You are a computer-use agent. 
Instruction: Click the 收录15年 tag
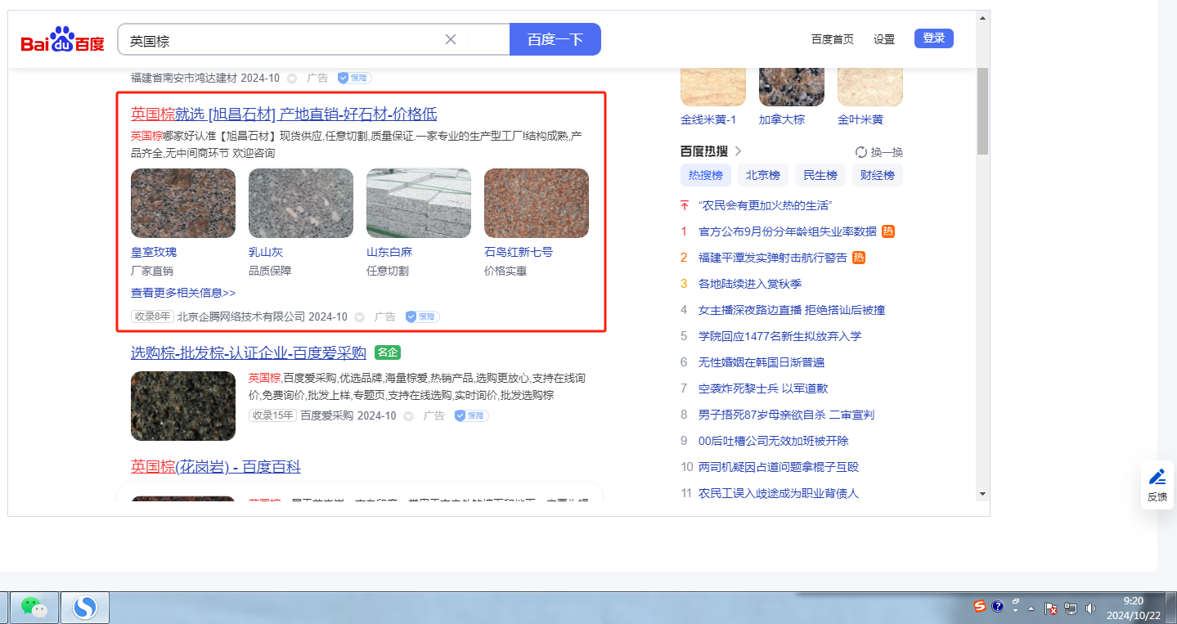coord(272,415)
